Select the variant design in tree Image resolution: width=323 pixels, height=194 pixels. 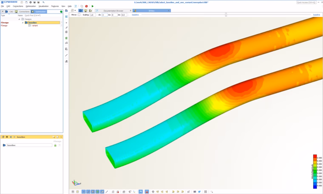point(35,26)
